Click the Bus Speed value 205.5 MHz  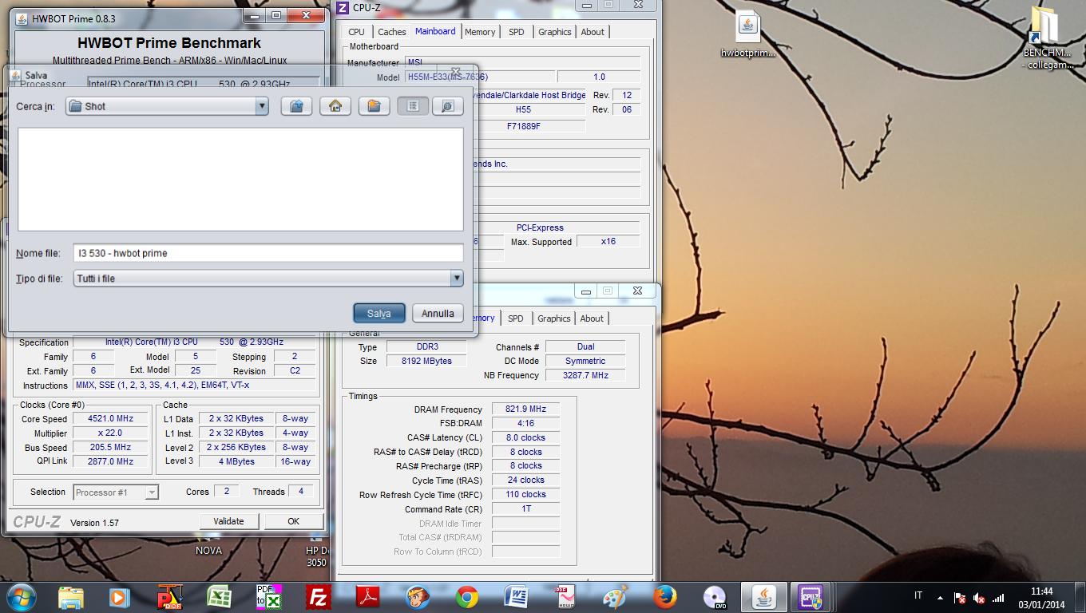coord(110,448)
